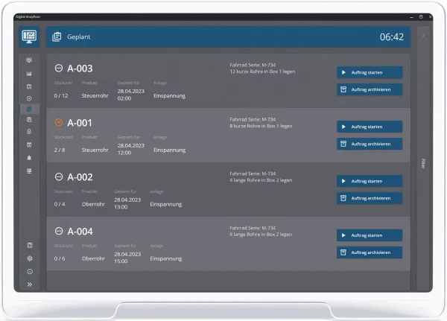Open the Digital Shopfloor logo home icon
This screenshot has height=321, width=447.
pyautogui.click(x=29, y=36)
